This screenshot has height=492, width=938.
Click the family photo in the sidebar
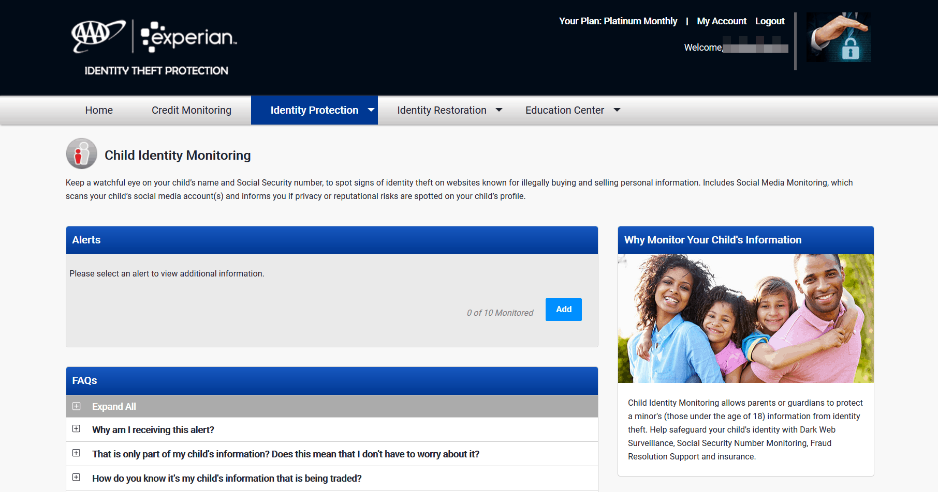click(x=745, y=318)
